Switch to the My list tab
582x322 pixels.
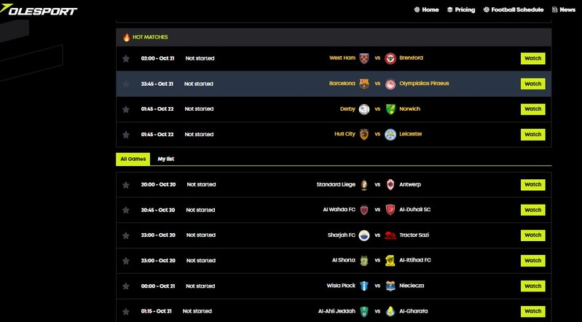(x=166, y=159)
